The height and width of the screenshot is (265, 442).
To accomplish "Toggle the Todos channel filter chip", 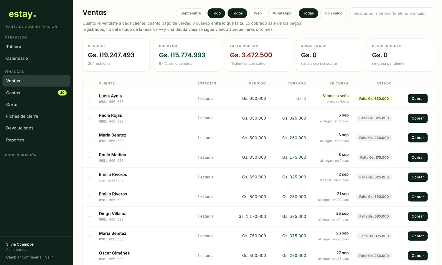I will pyautogui.click(x=237, y=13).
